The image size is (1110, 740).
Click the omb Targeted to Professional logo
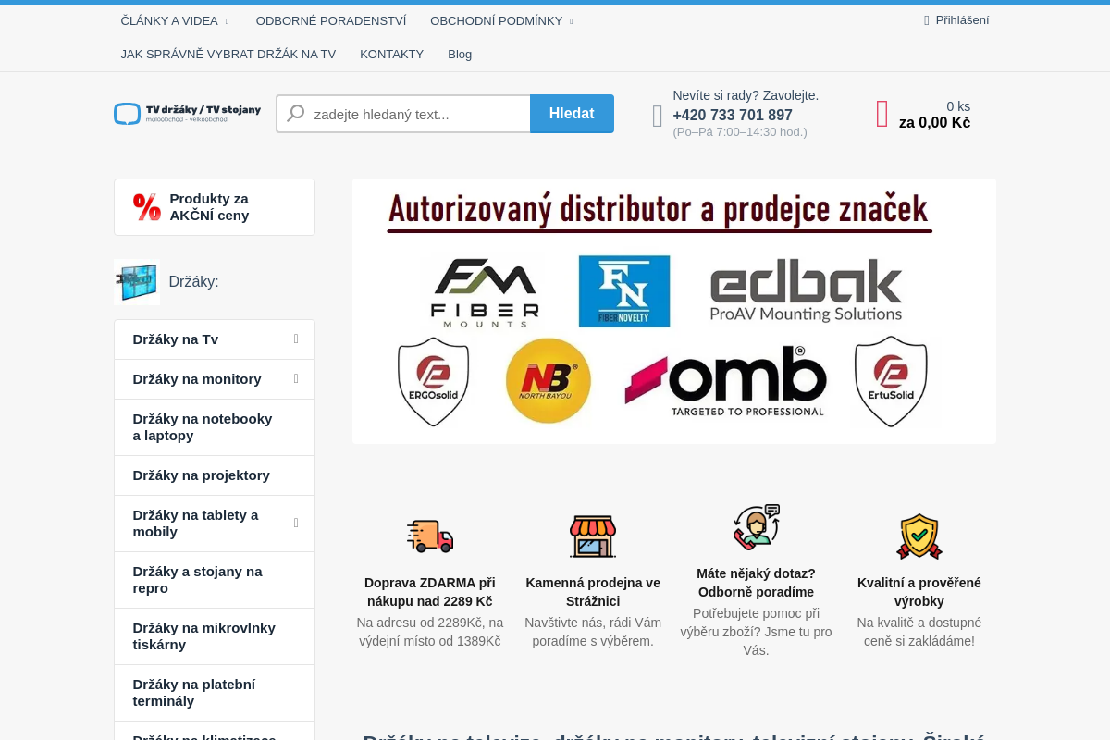tap(725, 381)
